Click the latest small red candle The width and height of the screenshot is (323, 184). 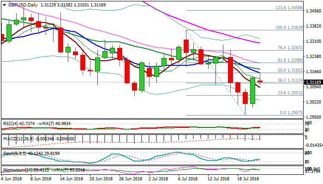[260, 81]
